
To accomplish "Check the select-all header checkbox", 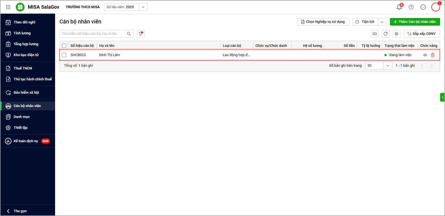I will 64,46.
